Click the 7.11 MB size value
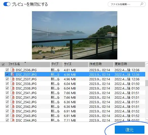Screen dimensions: 148x135 [x=70, y=120]
